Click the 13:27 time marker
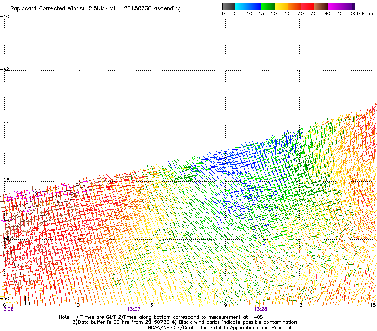The height and width of the screenshot is (331, 377). tap(133, 309)
